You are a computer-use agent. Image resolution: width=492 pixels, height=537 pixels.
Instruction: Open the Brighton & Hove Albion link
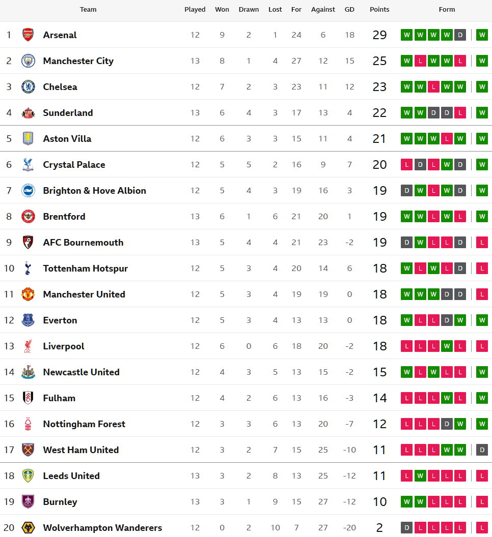[94, 190]
